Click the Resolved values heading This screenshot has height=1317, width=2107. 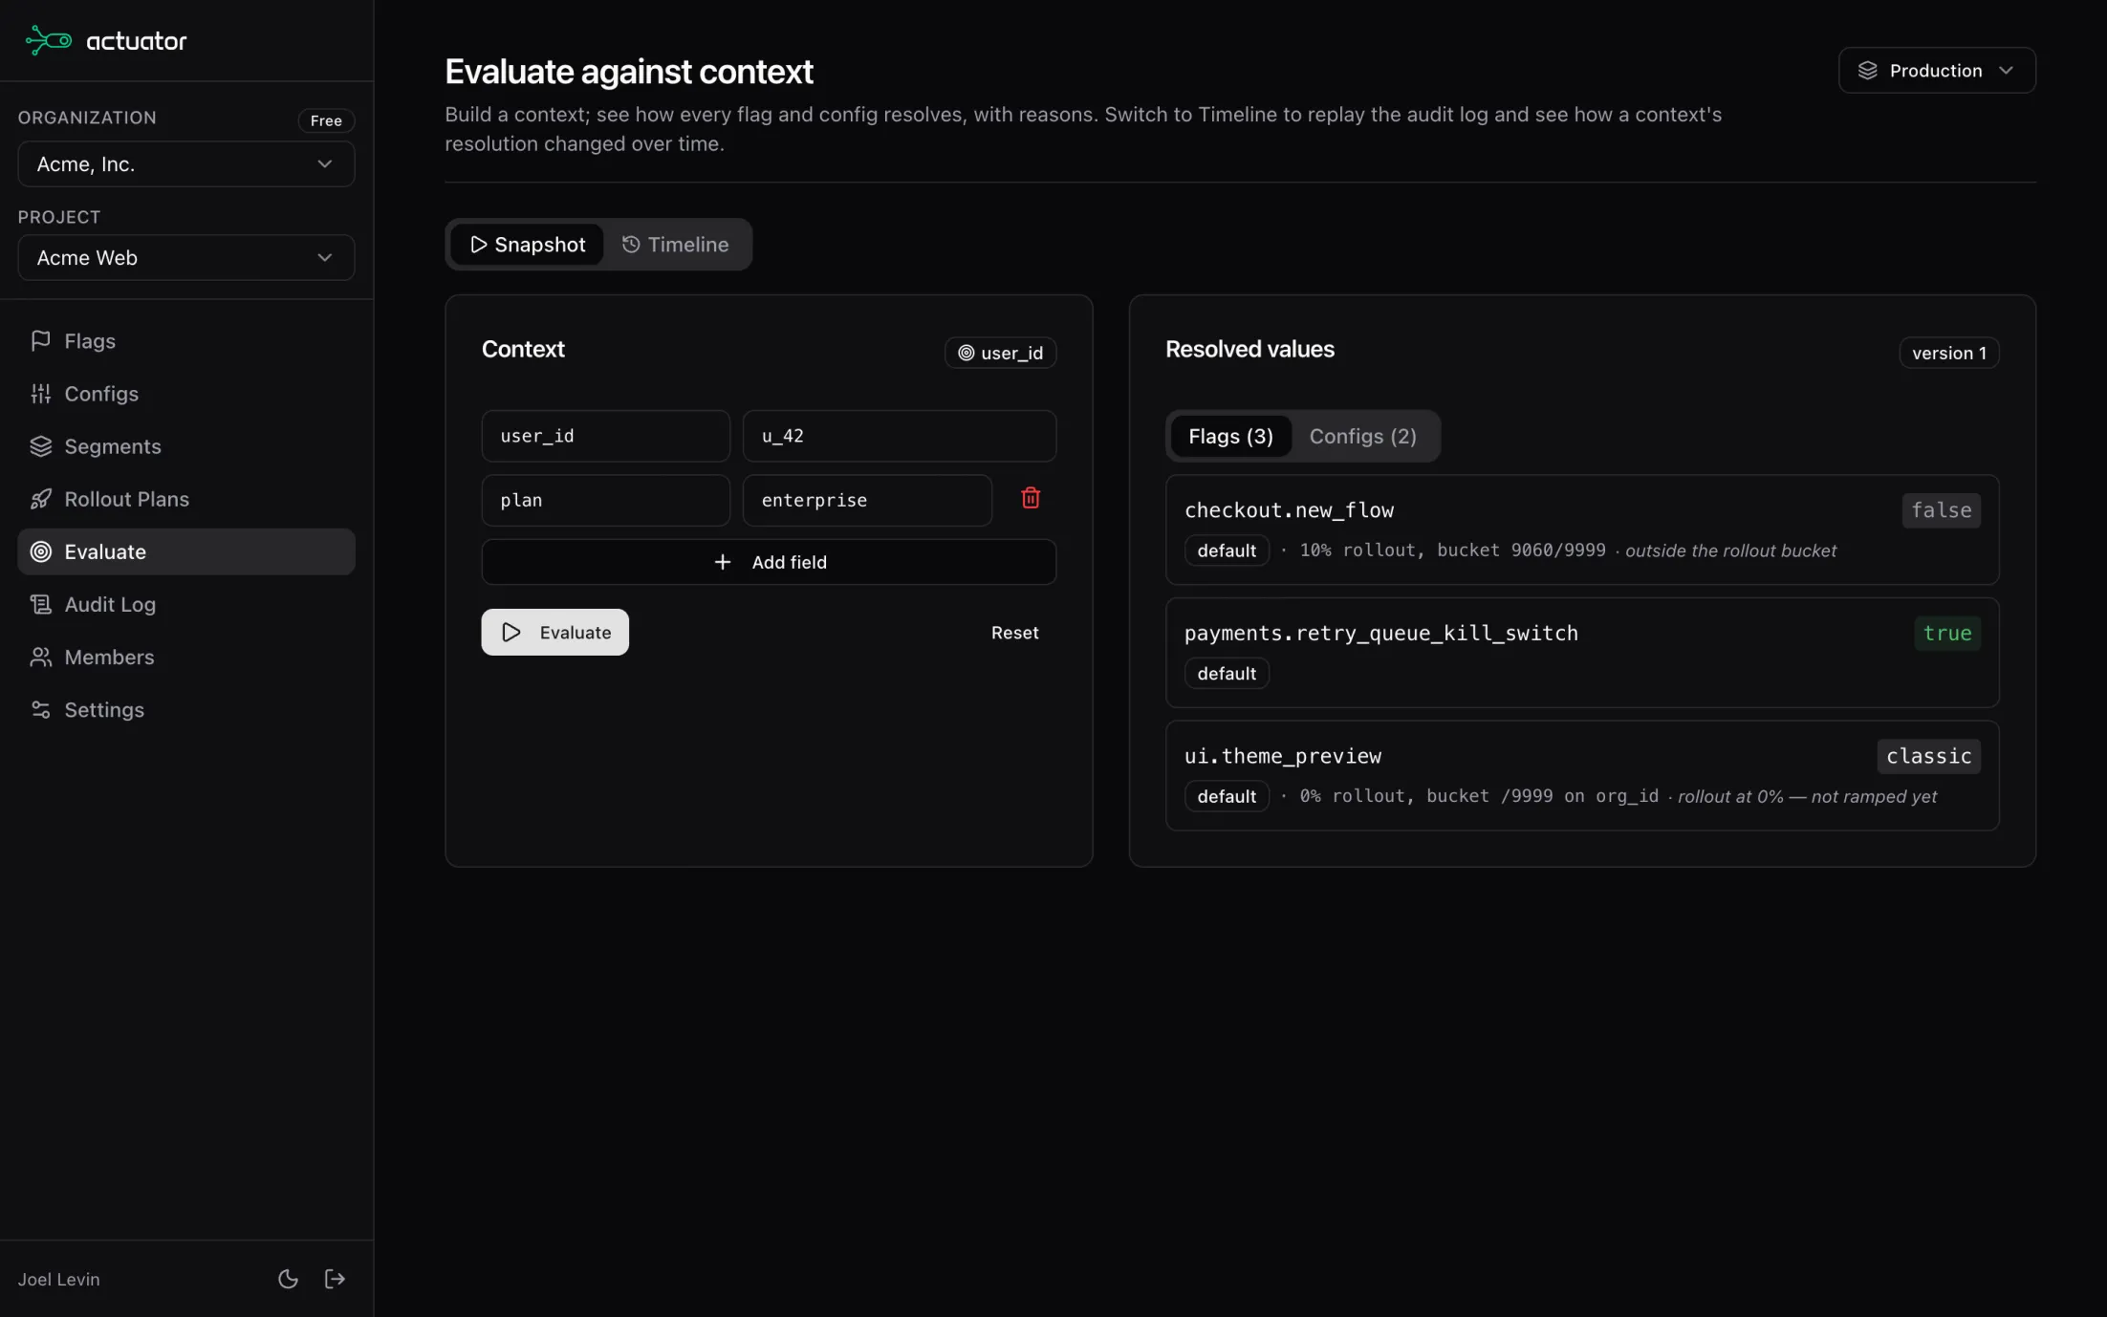(x=1249, y=349)
